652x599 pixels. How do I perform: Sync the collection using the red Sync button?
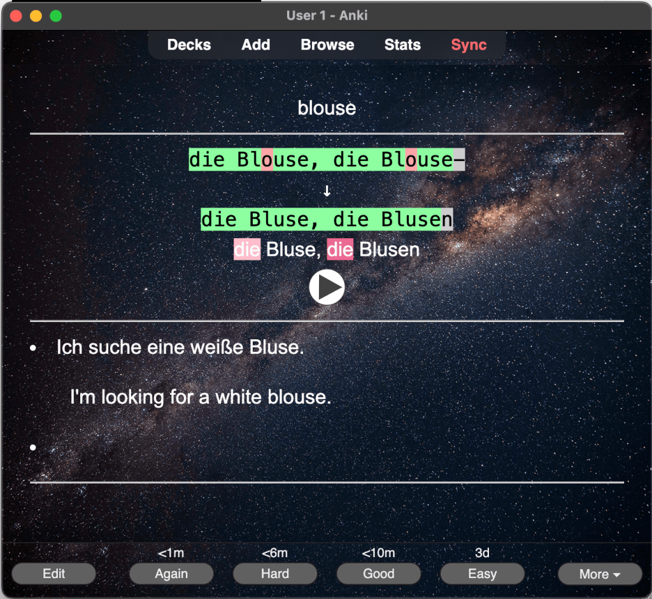coord(469,45)
